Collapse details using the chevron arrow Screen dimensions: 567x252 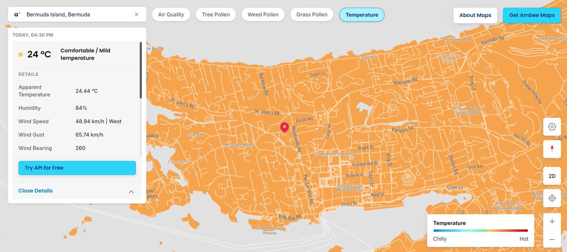coord(131,191)
